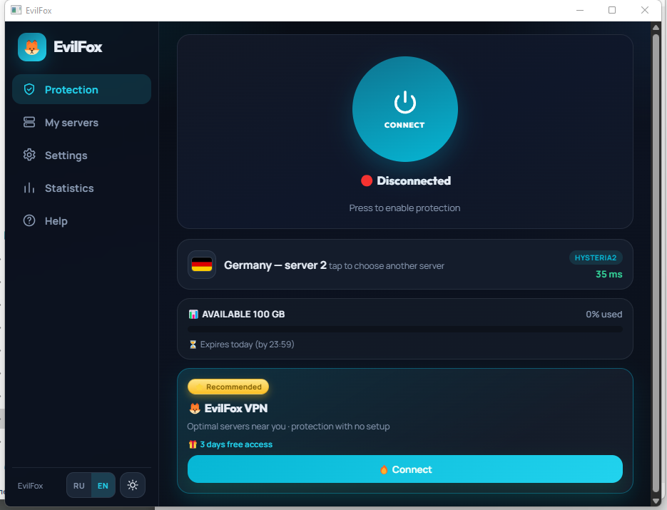The image size is (667, 510).
Task: Open the Help page
Action: [x=81, y=220]
